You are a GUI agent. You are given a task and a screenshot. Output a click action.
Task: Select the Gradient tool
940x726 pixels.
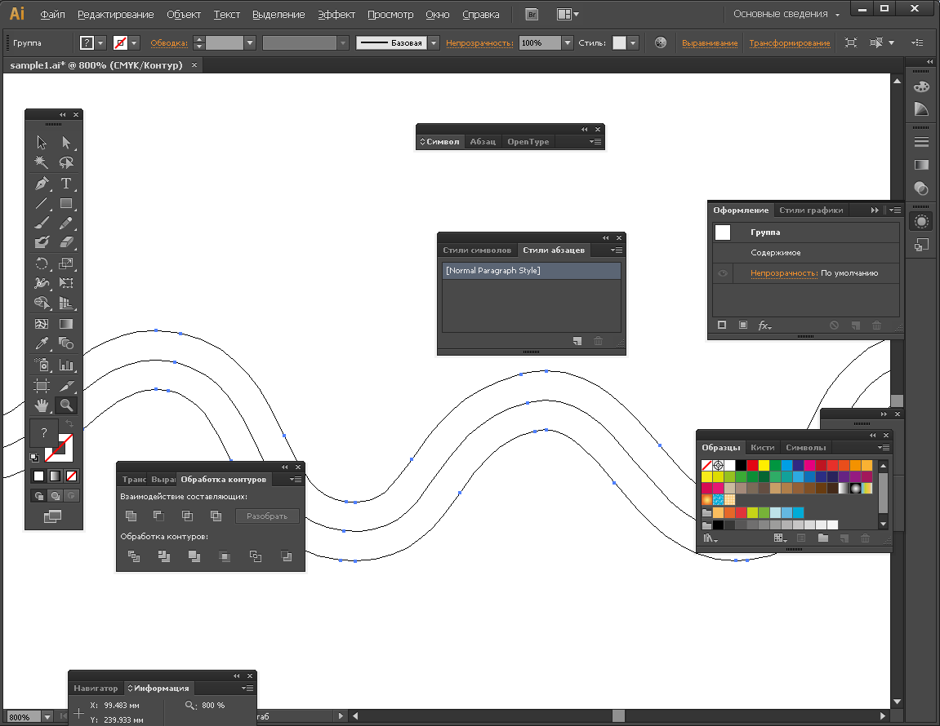pyautogui.click(x=66, y=324)
